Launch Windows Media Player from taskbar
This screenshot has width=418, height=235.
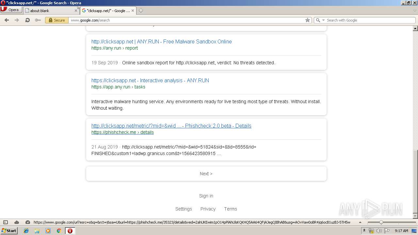(48, 231)
